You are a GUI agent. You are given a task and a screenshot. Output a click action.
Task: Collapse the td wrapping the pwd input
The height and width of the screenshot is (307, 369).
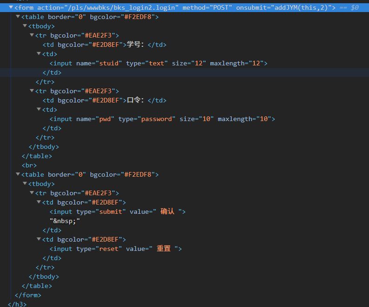(x=39, y=109)
